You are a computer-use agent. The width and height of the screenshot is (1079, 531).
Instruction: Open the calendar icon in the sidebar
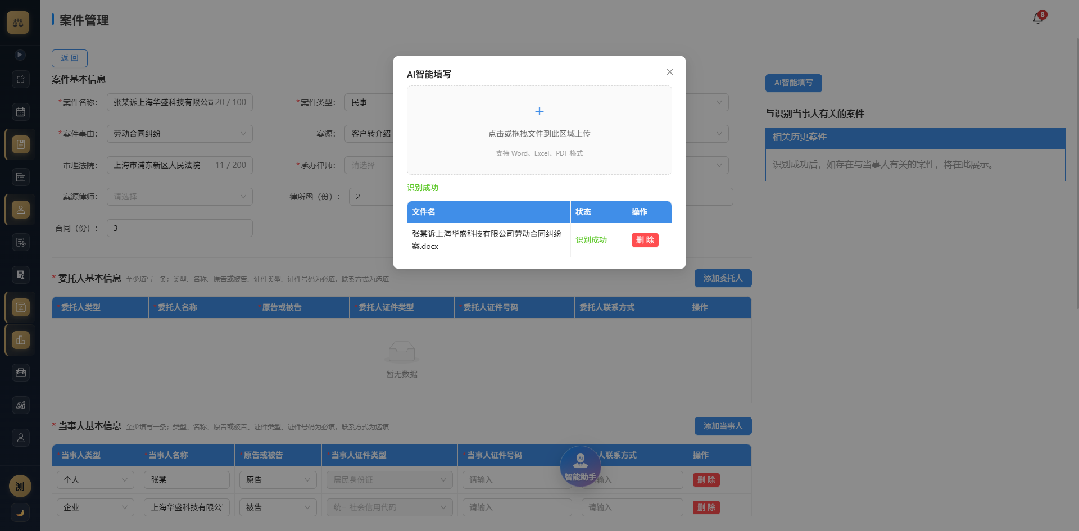[x=21, y=112]
